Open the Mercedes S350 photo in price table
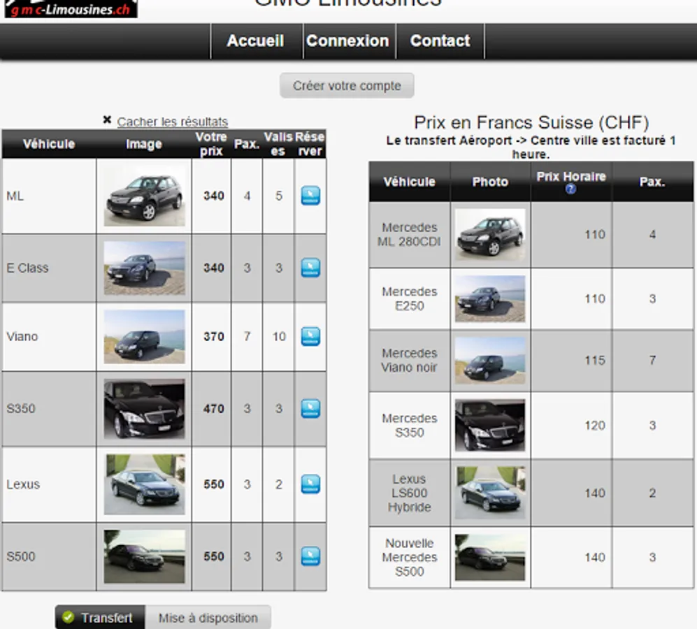The height and width of the screenshot is (629, 697). coord(490,426)
